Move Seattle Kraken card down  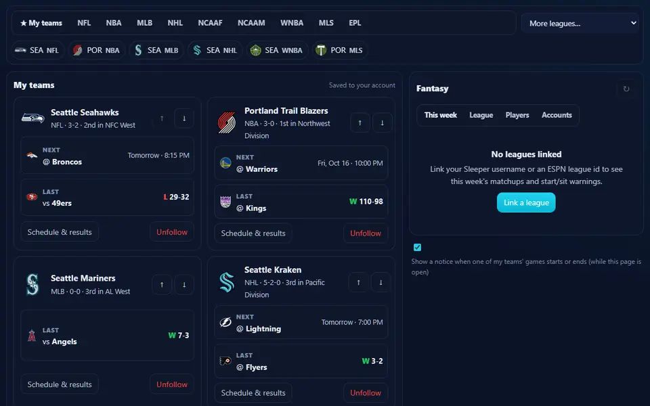tap(381, 283)
